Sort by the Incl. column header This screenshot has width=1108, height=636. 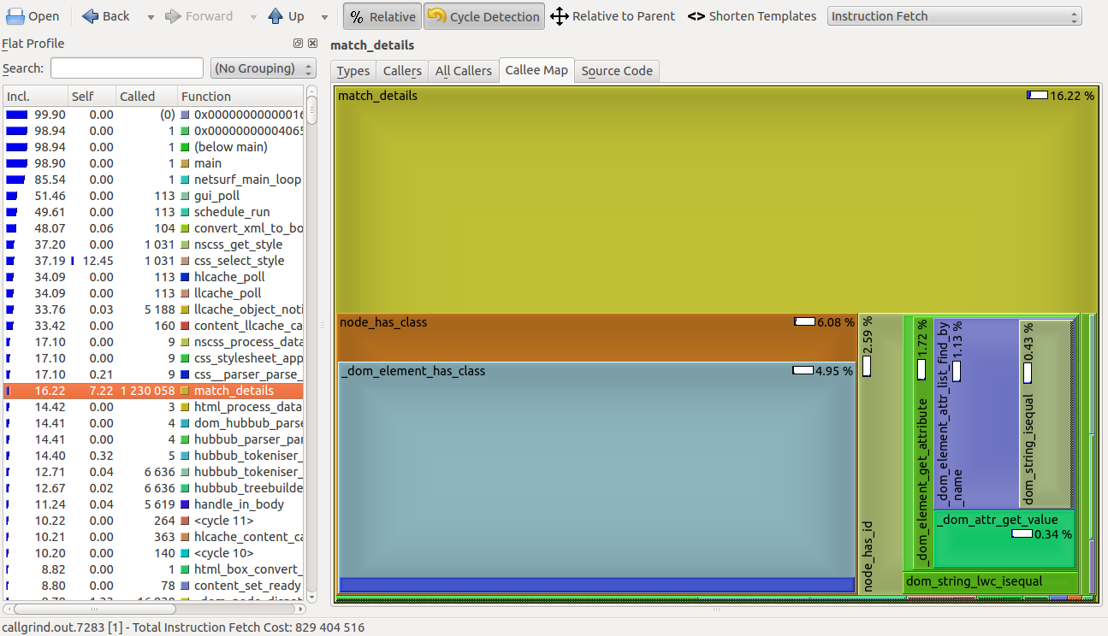35,96
